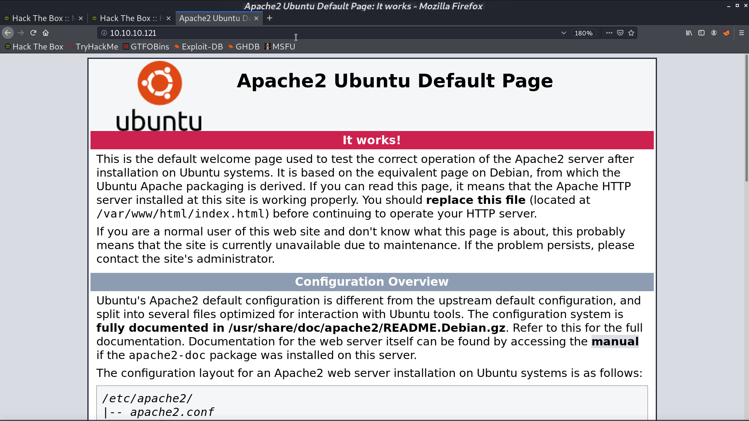Open the Firefox account menu
749x421 pixels.
[x=714, y=33]
